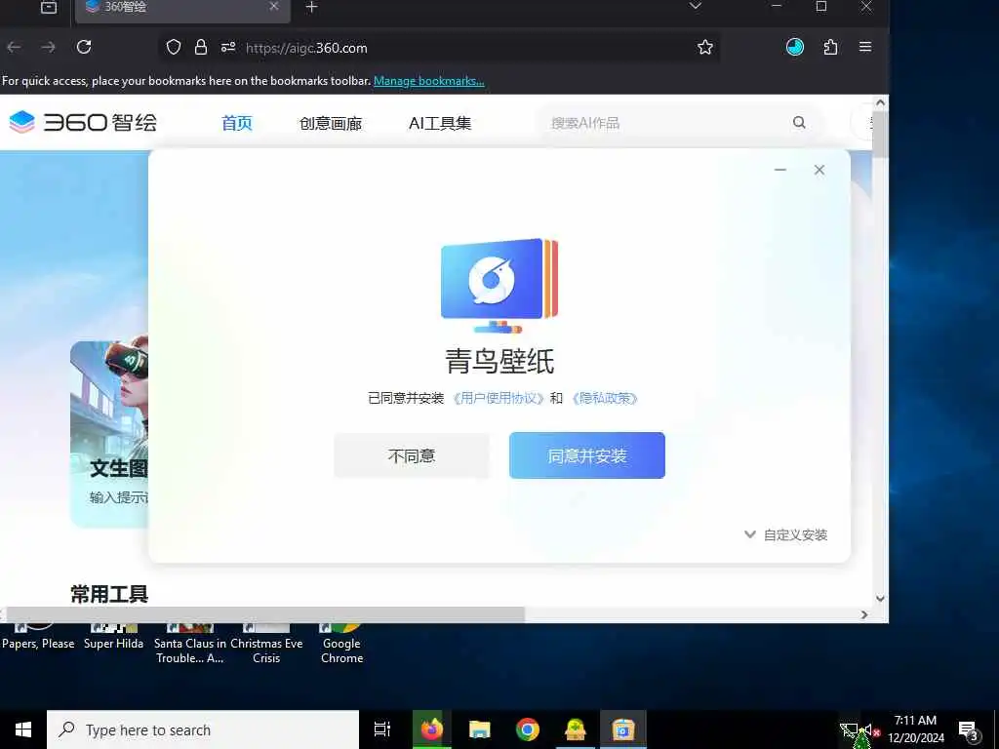This screenshot has width=999, height=749.
Task: Open the installer app icon beside Chrome on taskbar
Action: coord(576,729)
